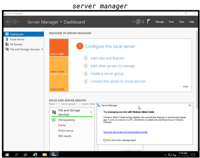Click the number 5 step circle
Viewport: 200px width, 158px height.
point(86,81)
